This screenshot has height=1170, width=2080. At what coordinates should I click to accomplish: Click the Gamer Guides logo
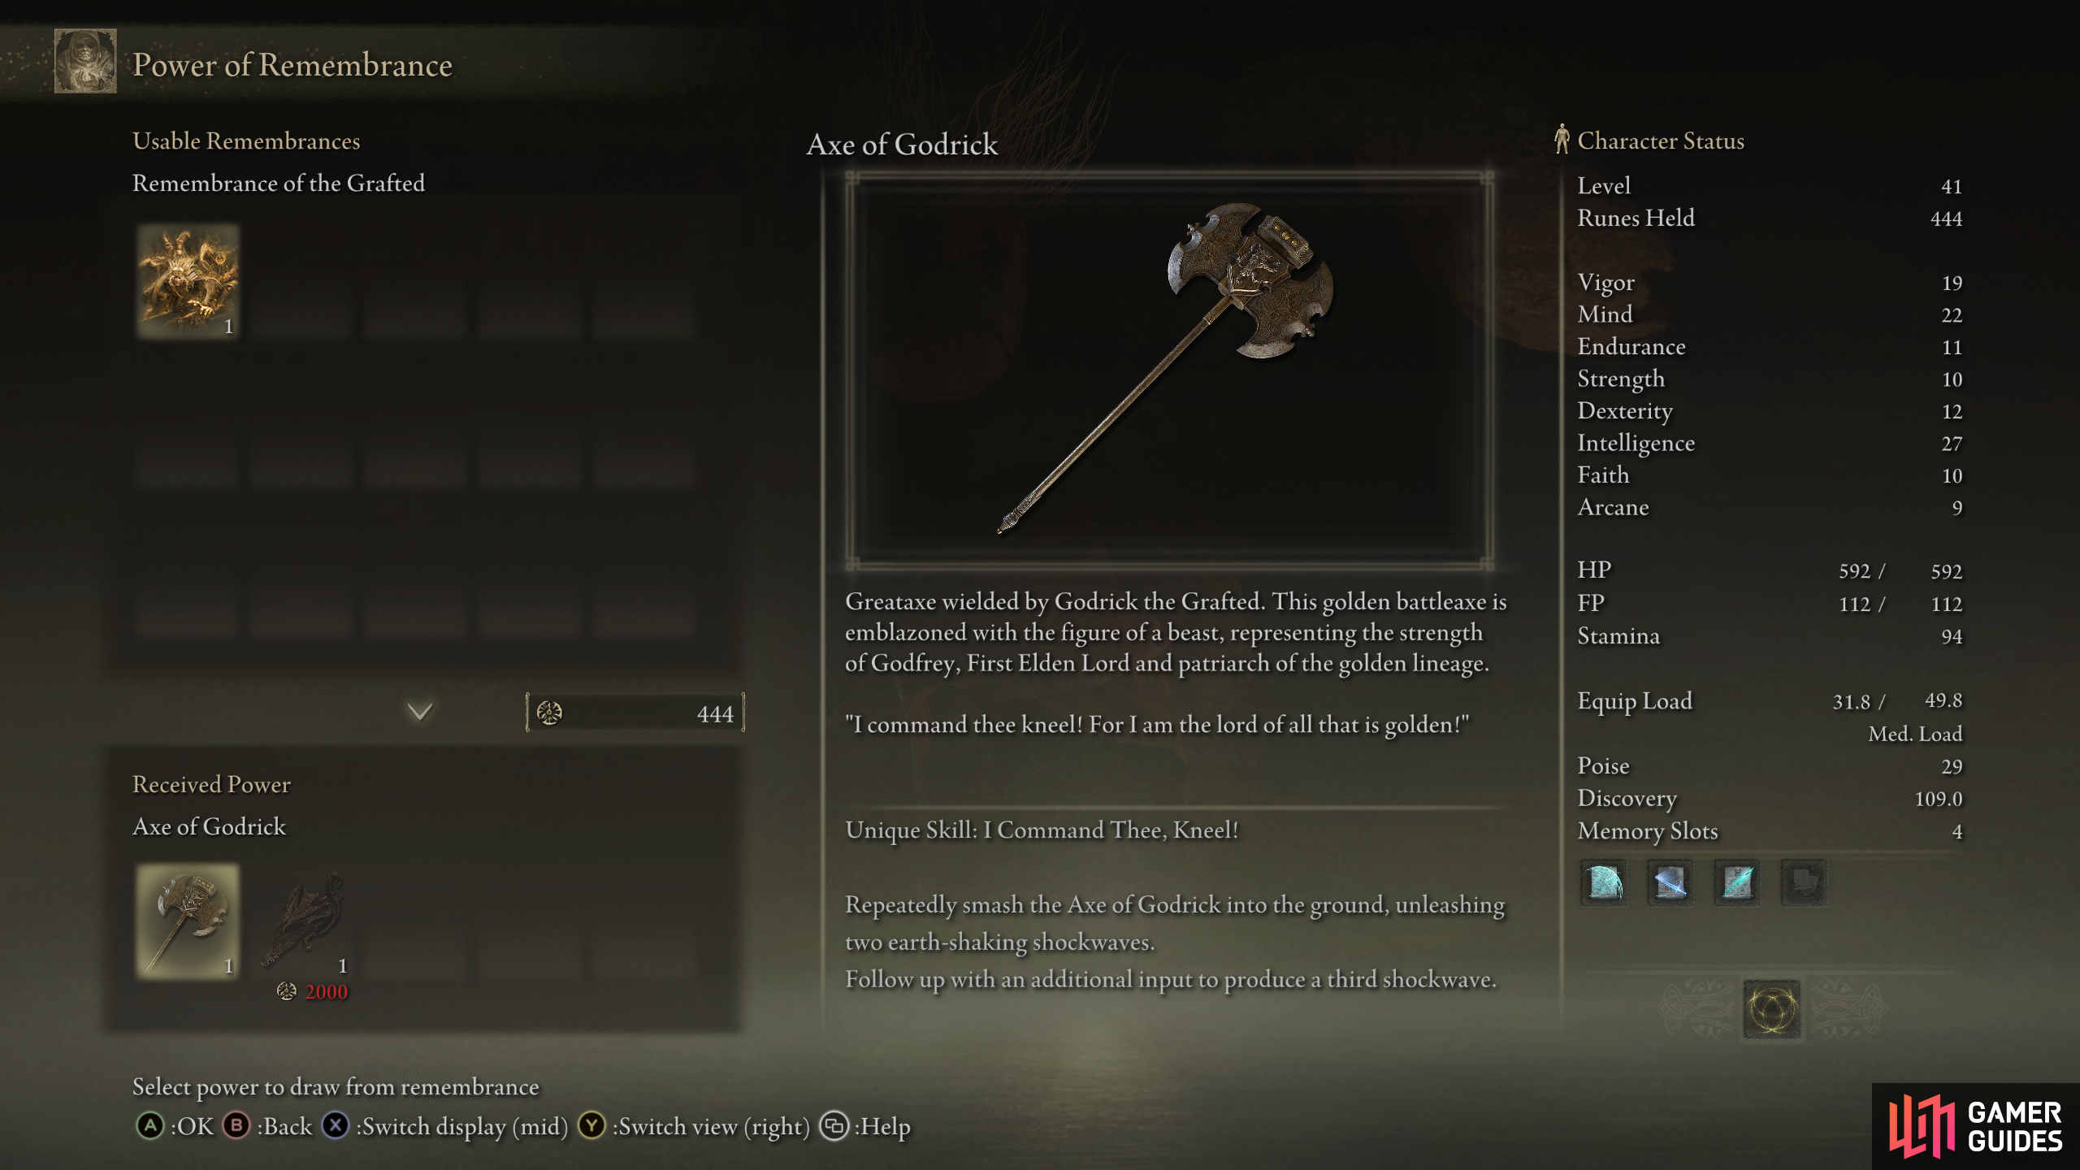coord(1976,1126)
